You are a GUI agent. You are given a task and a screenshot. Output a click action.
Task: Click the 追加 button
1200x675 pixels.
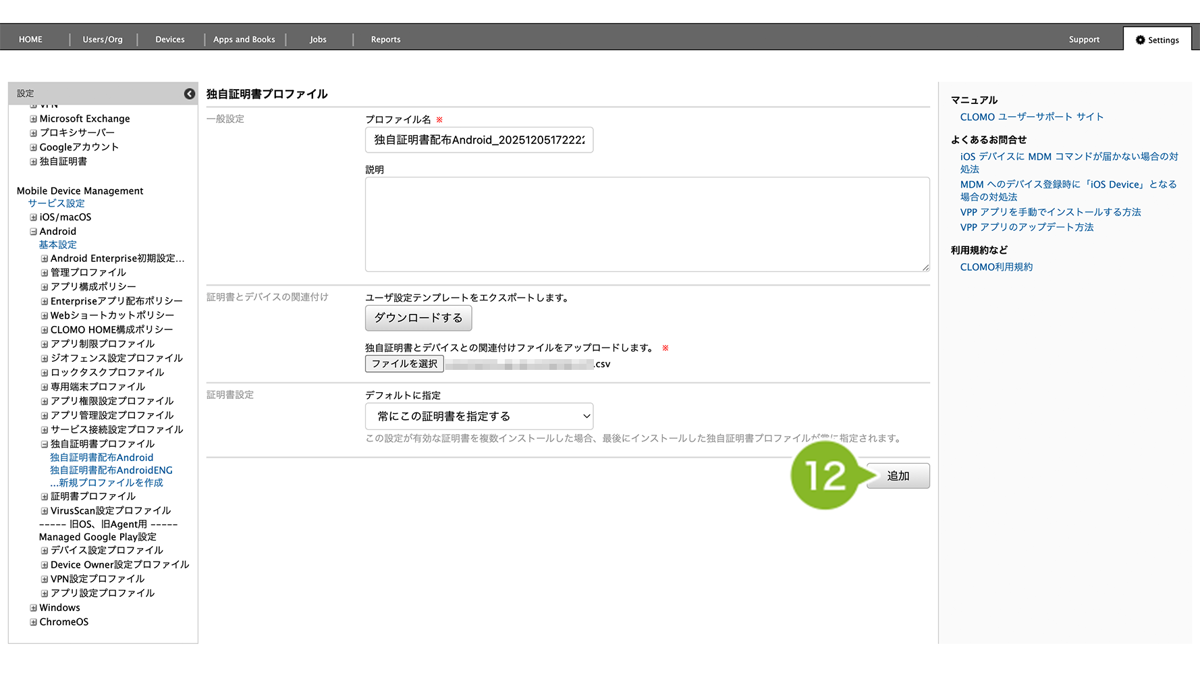coord(898,476)
